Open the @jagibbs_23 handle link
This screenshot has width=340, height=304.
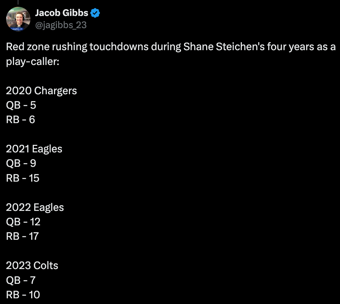[x=61, y=25]
